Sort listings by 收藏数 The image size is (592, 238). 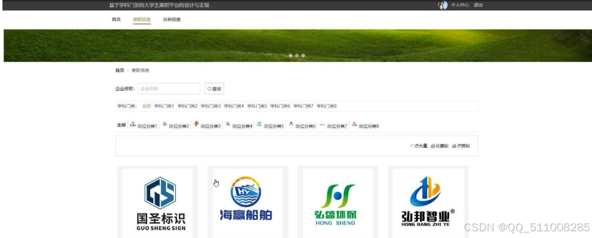pyautogui.click(x=439, y=146)
